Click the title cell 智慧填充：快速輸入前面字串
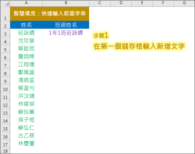This screenshot has width=195, height=154. pos(50,14)
